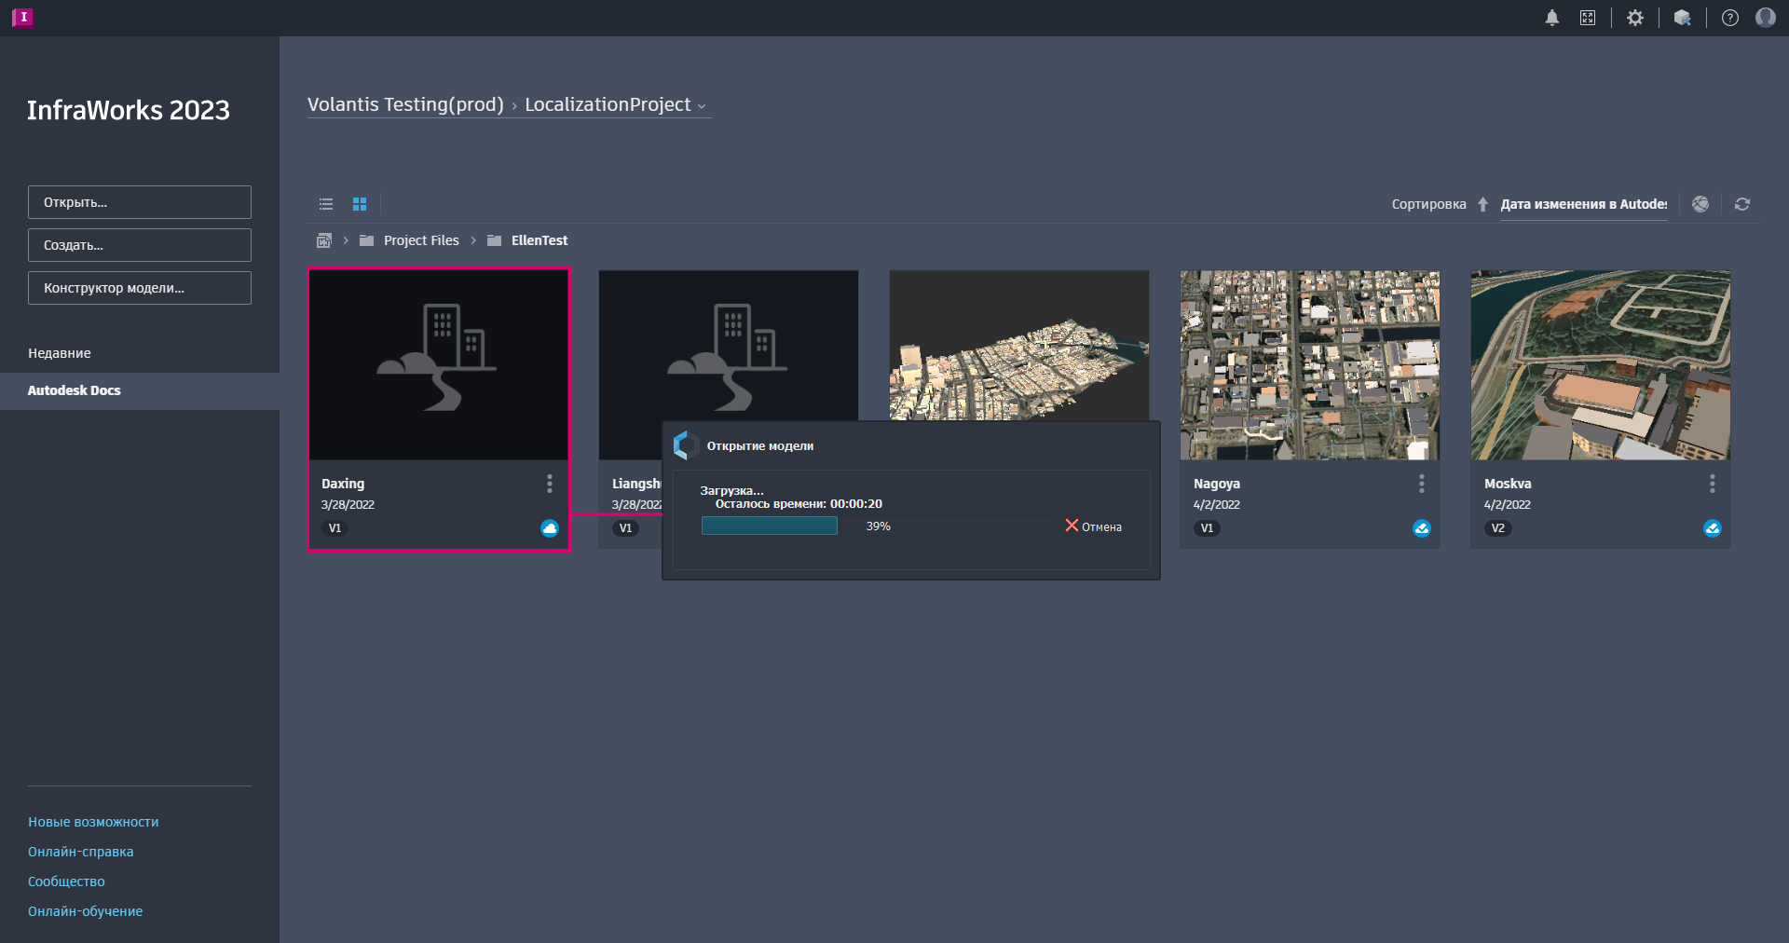Go to Project Files folder in breadcrumb
Screen dimensions: 1789x943
pos(421,240)
